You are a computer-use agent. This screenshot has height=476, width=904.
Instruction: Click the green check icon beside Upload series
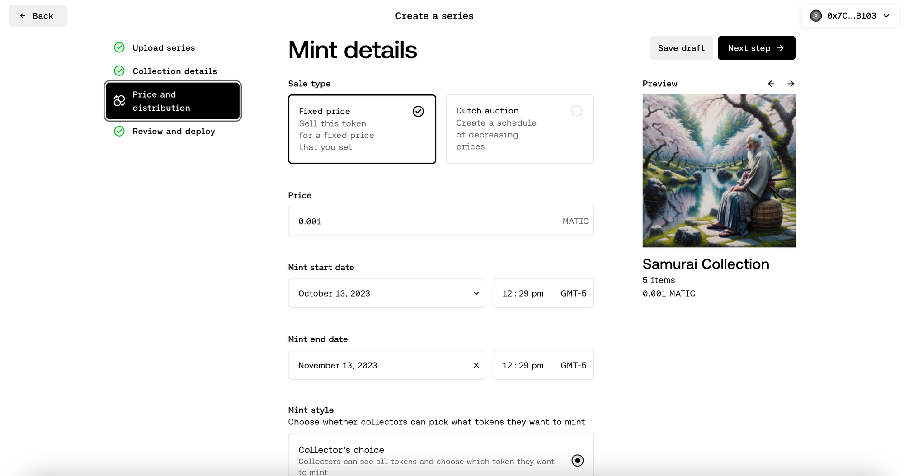[x=119, y=47]
